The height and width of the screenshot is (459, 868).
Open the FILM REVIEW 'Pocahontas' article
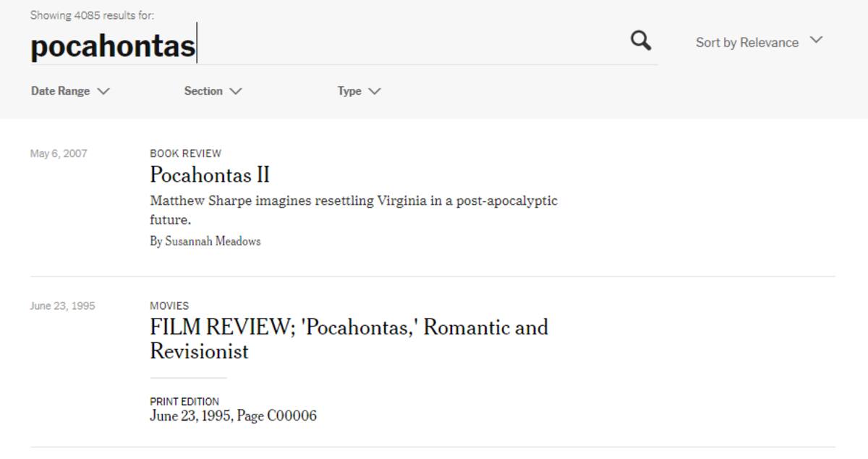click(x=349, y=339)
